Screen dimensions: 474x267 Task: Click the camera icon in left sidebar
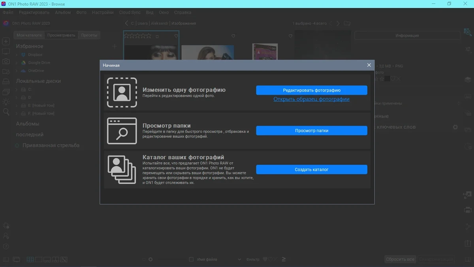click(x=6, y=61)
